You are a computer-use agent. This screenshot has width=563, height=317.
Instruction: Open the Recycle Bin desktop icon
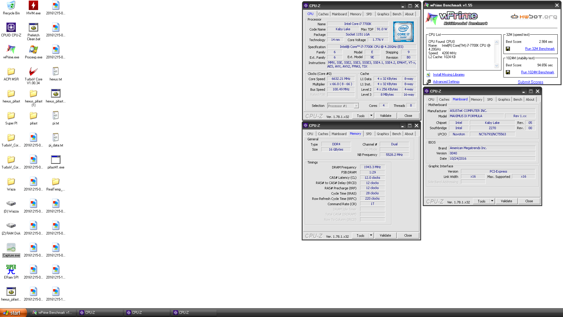tap(11, 8)
